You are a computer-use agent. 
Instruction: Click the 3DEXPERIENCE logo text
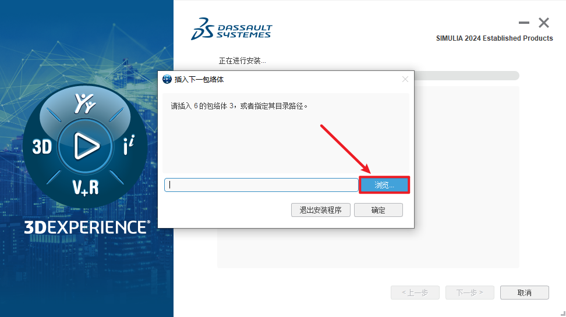coord(87,227)
